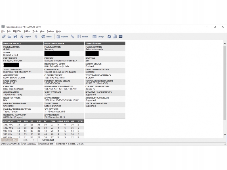Click the FREQUENCY column header in timing table
Image resolution: width=227 pixels, height=170 pixels.
[x=9, y=121]
